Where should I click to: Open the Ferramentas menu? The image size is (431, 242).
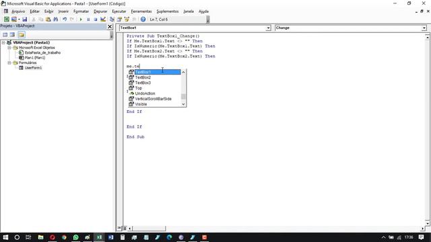[x=141, y=11]
